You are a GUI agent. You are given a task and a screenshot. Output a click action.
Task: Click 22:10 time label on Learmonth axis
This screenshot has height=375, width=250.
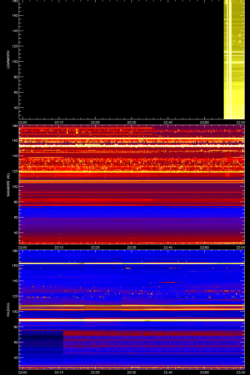[59, 122]
